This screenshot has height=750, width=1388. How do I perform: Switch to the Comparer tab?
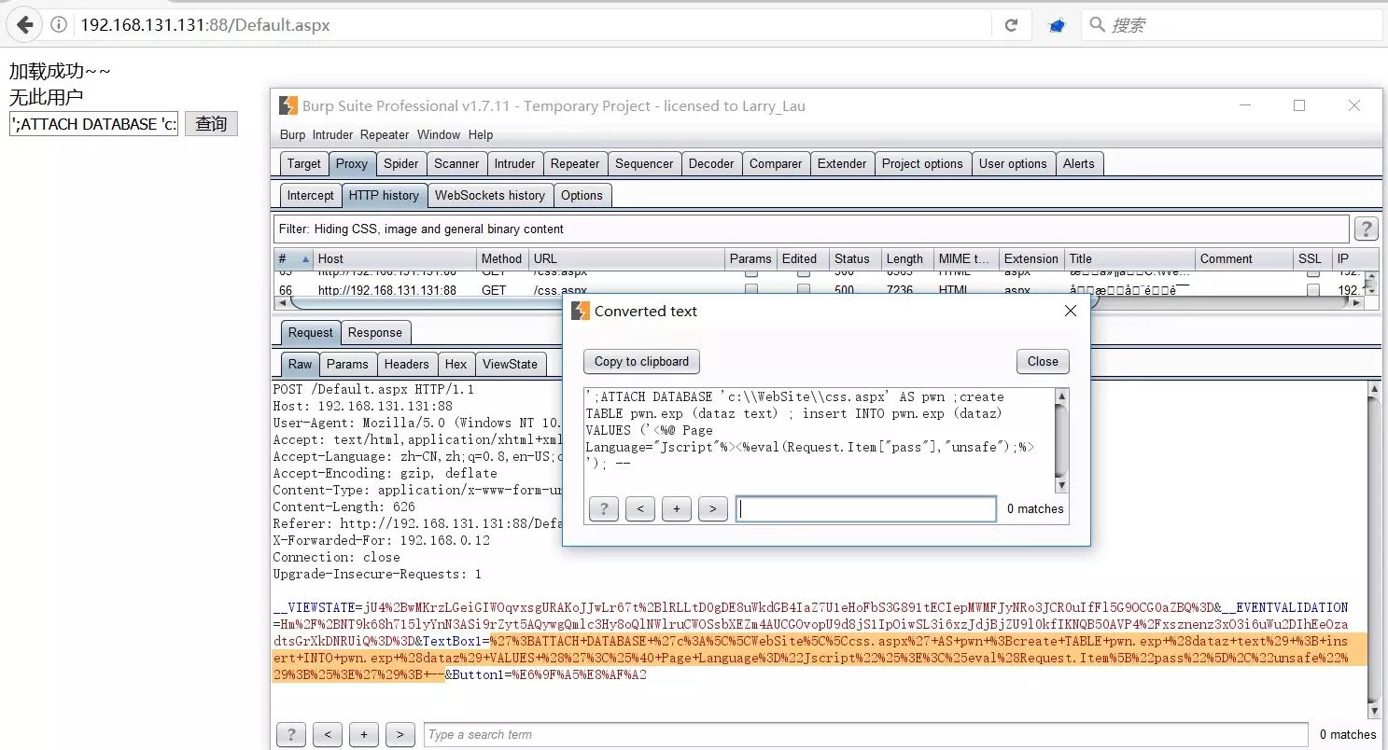[x=776, y=163]
